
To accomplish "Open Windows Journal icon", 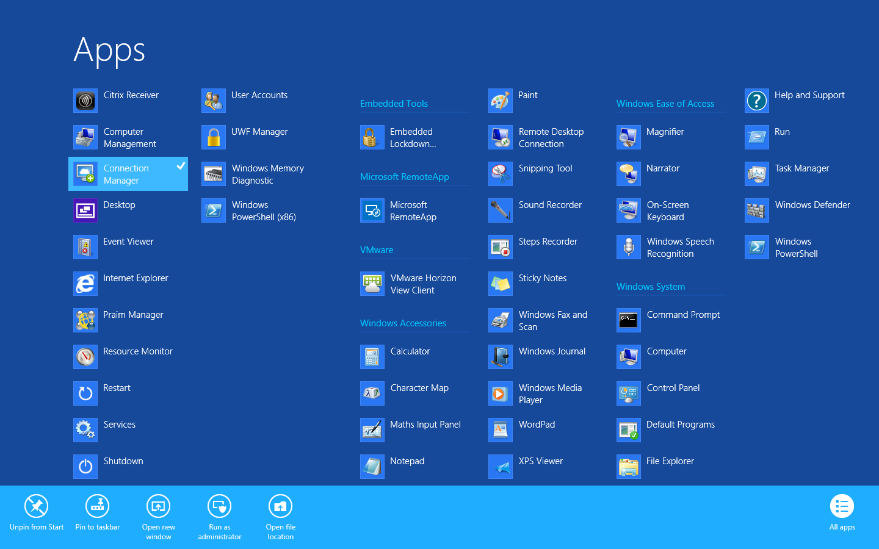I will click(x=501, y=357).
